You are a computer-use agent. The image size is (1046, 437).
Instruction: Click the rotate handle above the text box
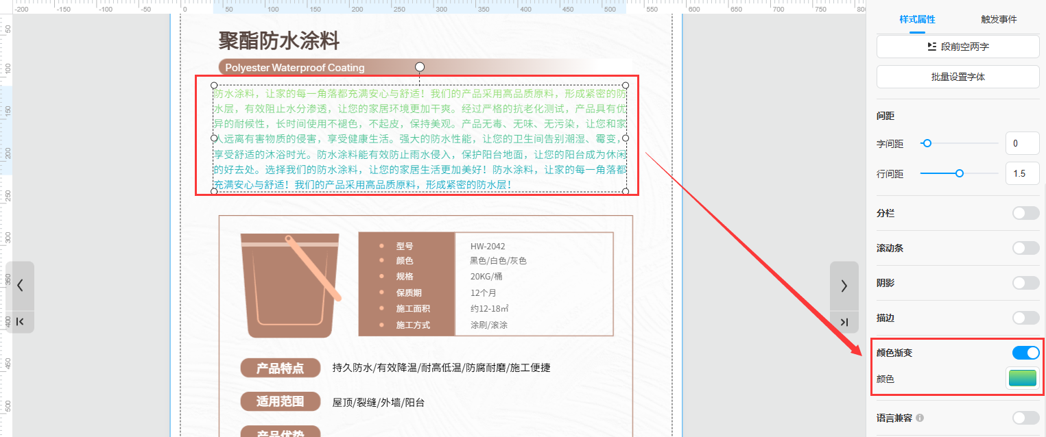[420, 66]
